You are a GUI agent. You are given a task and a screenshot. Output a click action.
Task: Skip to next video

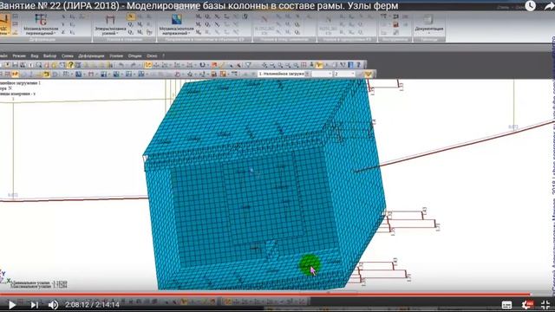click(35, 304)
